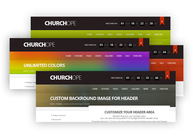Open Responsive sidebar link in Unlimited Colors window

tap(30, 87)
